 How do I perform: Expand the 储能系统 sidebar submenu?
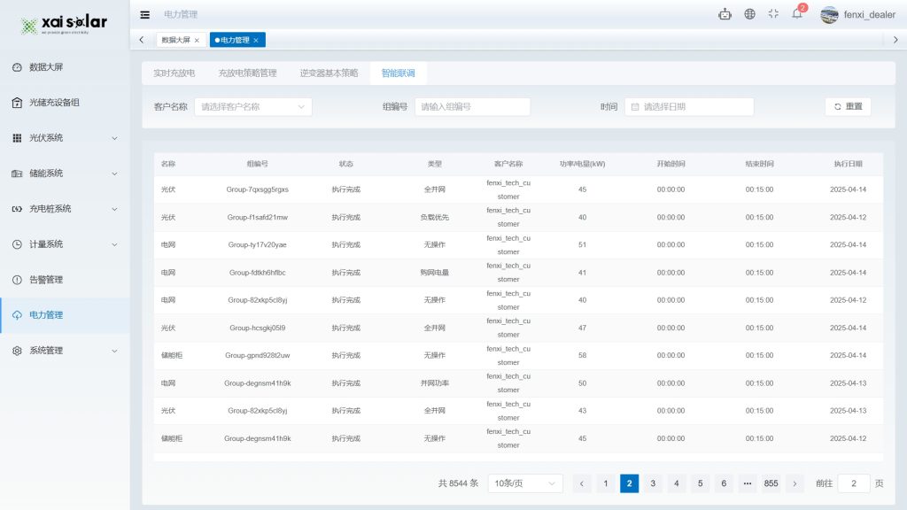(114, 174)
